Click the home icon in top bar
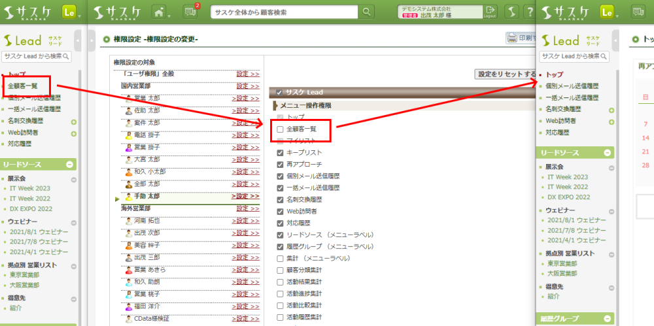654x326 pixels. (x=158, y=12)
